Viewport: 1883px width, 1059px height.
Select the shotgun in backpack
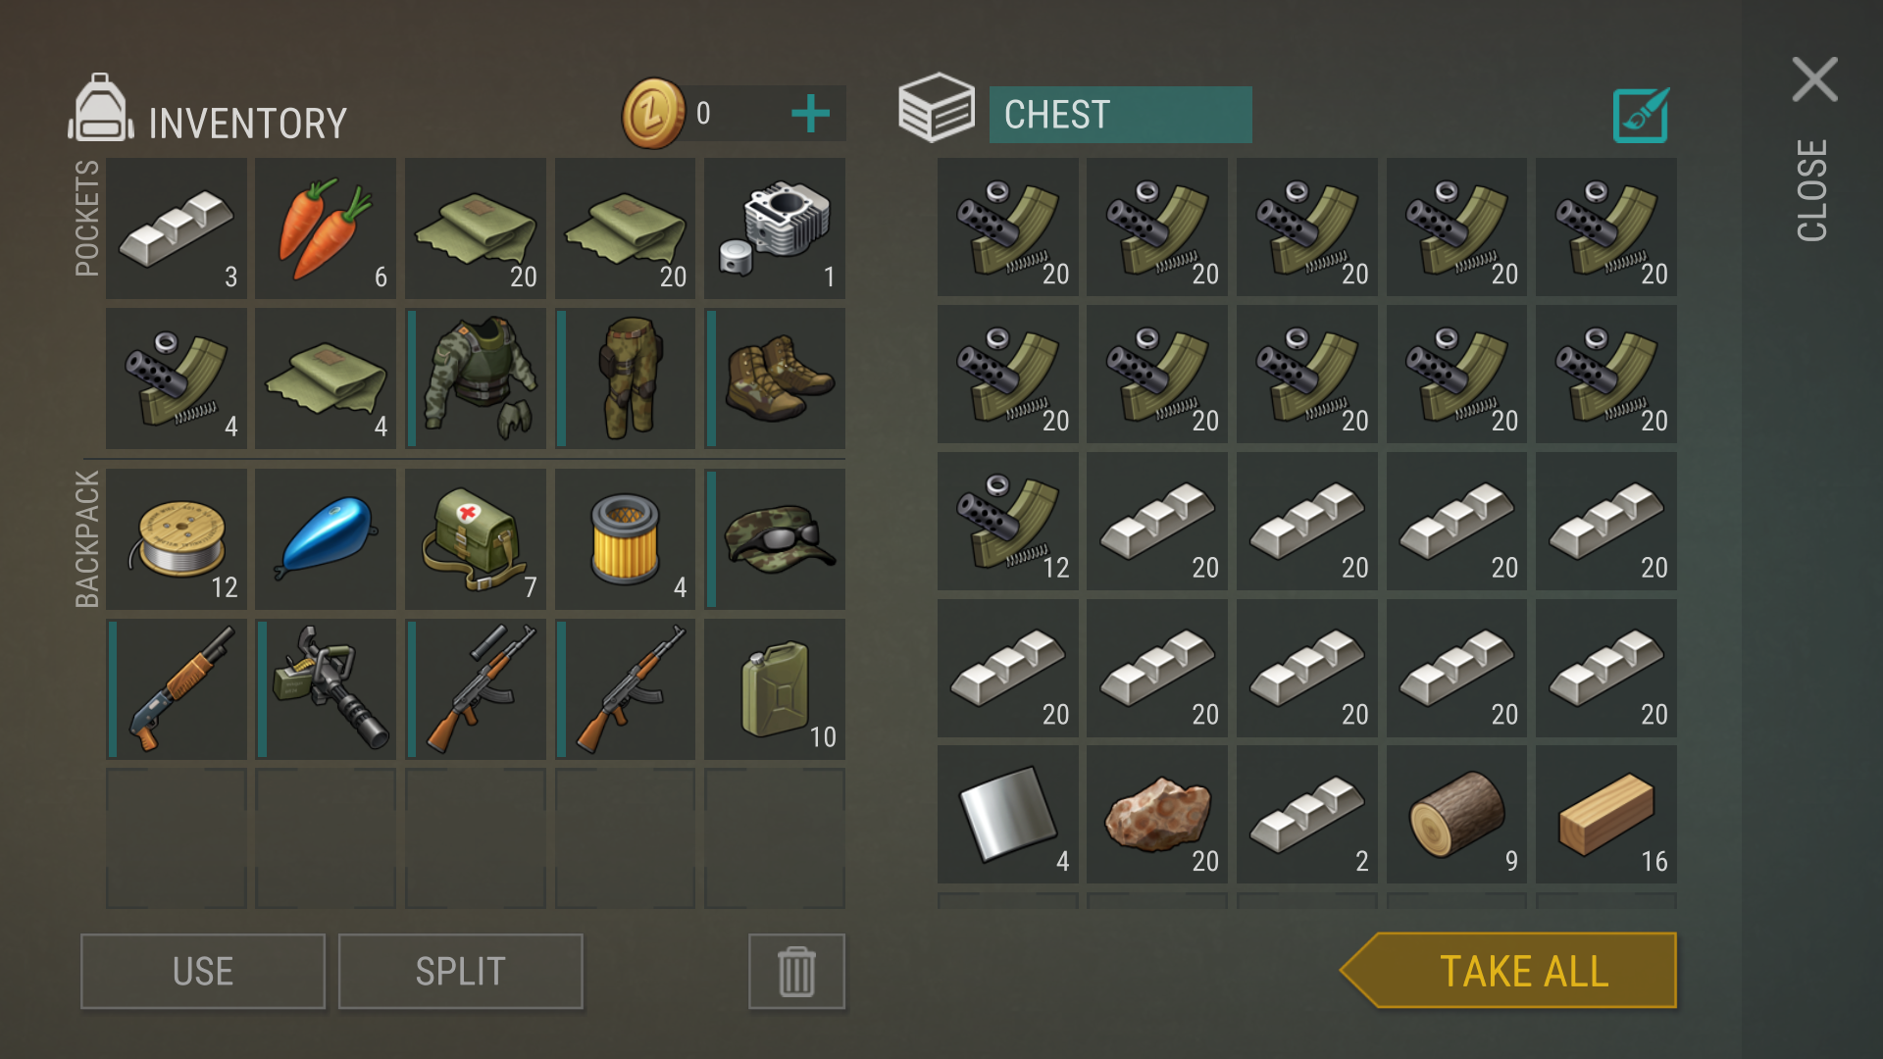click(x=177, y=688)
